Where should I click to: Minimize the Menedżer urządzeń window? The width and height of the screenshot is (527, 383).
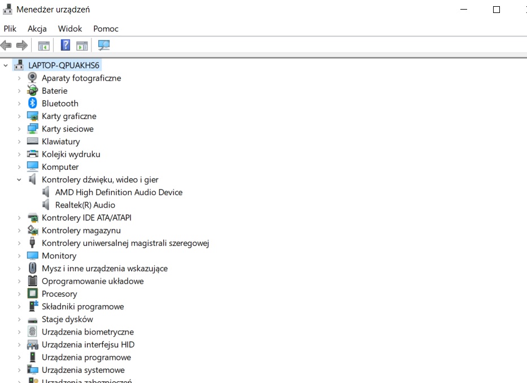[464, 10]
